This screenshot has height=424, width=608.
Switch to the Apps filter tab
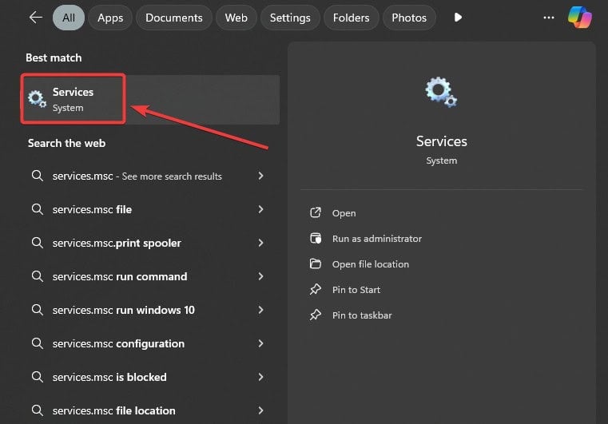click(110, 18)
